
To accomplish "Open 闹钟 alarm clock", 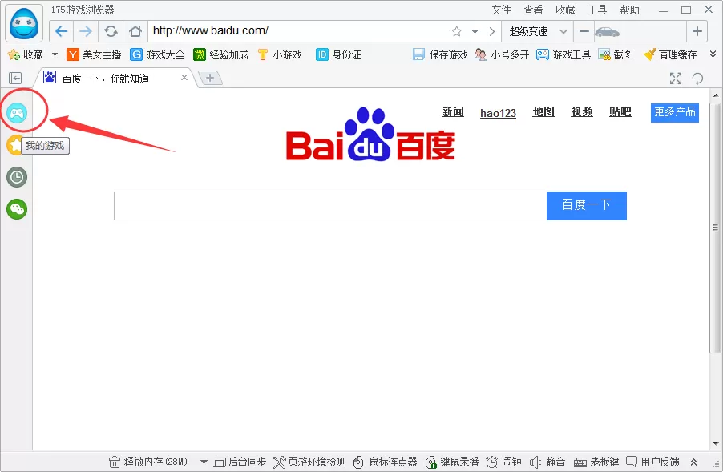I will pyautogui.click(x=504, y=462).
